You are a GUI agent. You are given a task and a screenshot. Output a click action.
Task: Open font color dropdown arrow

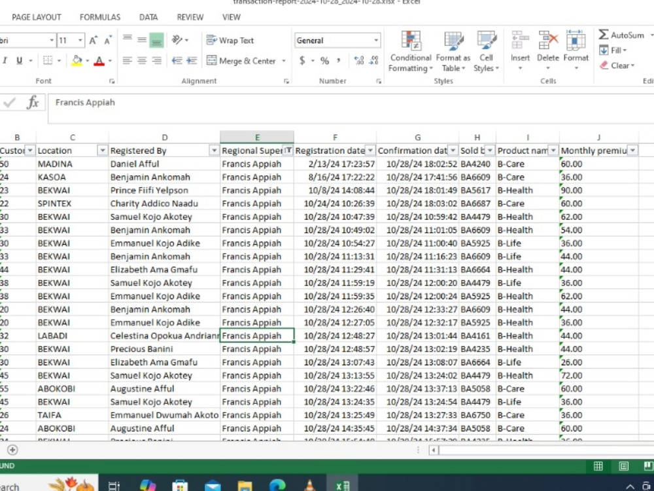110,61
